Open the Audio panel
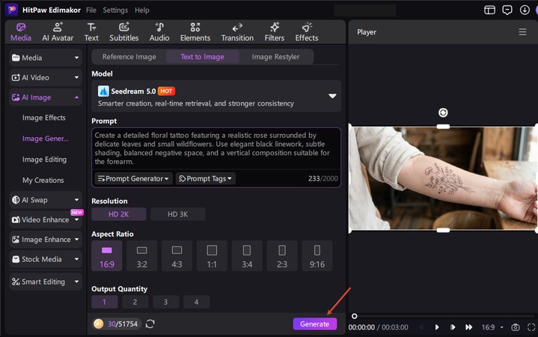Screen dimensions: 538x337 click(159, 32)
